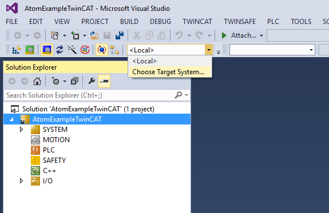Toggle the Show Online Data icon
The width and height of the screenshot is (329, 213).
click(x=102, y=50)
